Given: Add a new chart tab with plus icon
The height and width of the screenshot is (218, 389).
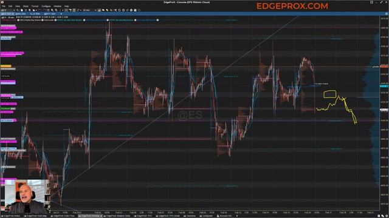Looking at the screenshot, I should [61, 14].
